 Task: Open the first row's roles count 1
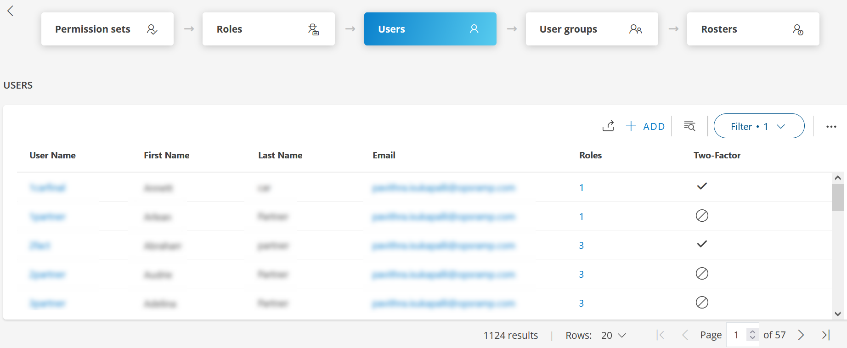pyautogui.click(x=582, y=188)
